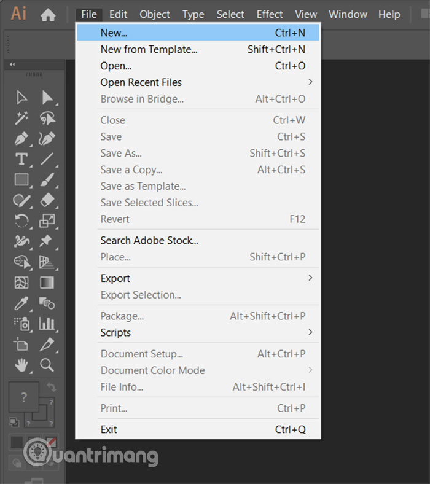
Task: Click Default Fill and Stroke icon
Action: 14,422
